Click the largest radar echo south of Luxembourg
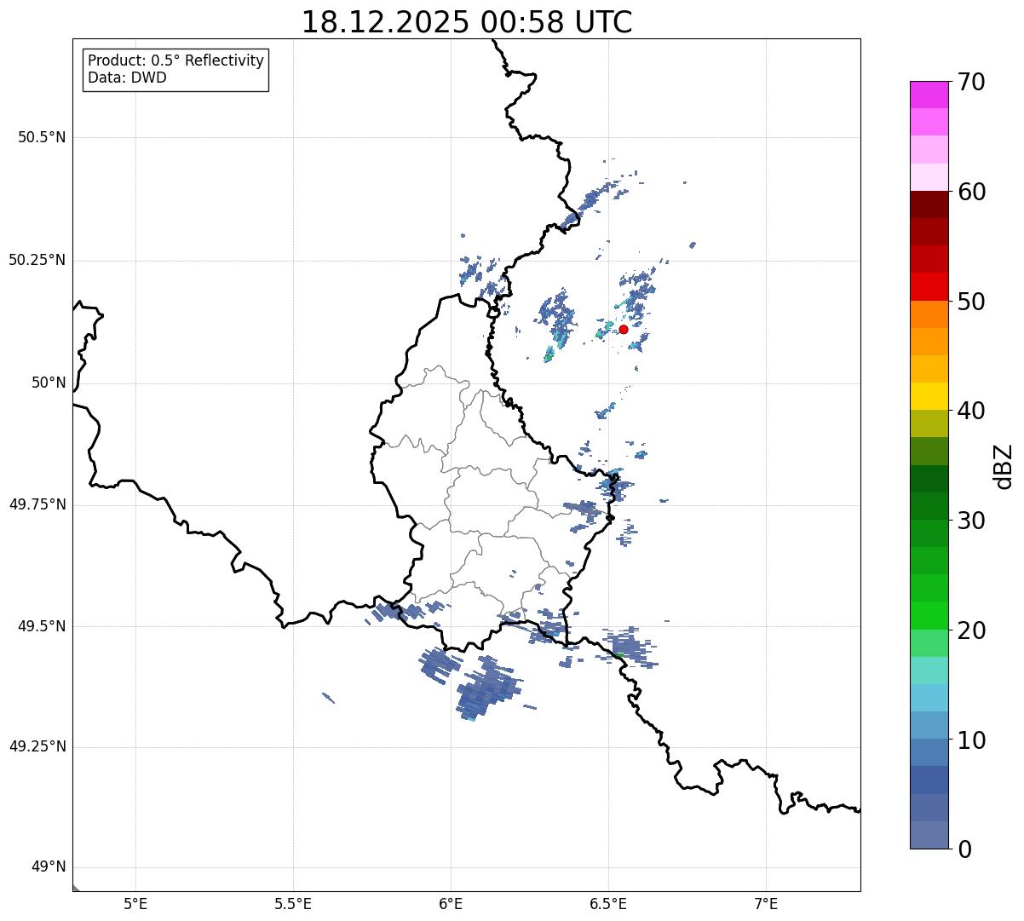 pyautogui.click(x=487, y=690)
